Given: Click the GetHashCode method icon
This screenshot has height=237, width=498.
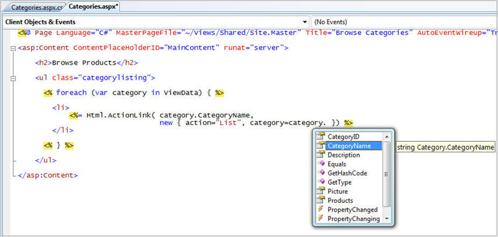Looking at the screenshot, I should tap(321, 173).
